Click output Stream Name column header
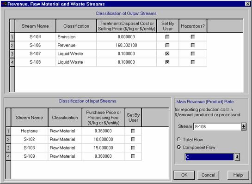This screenshot has width=252, height=184. tap(35, 26)
